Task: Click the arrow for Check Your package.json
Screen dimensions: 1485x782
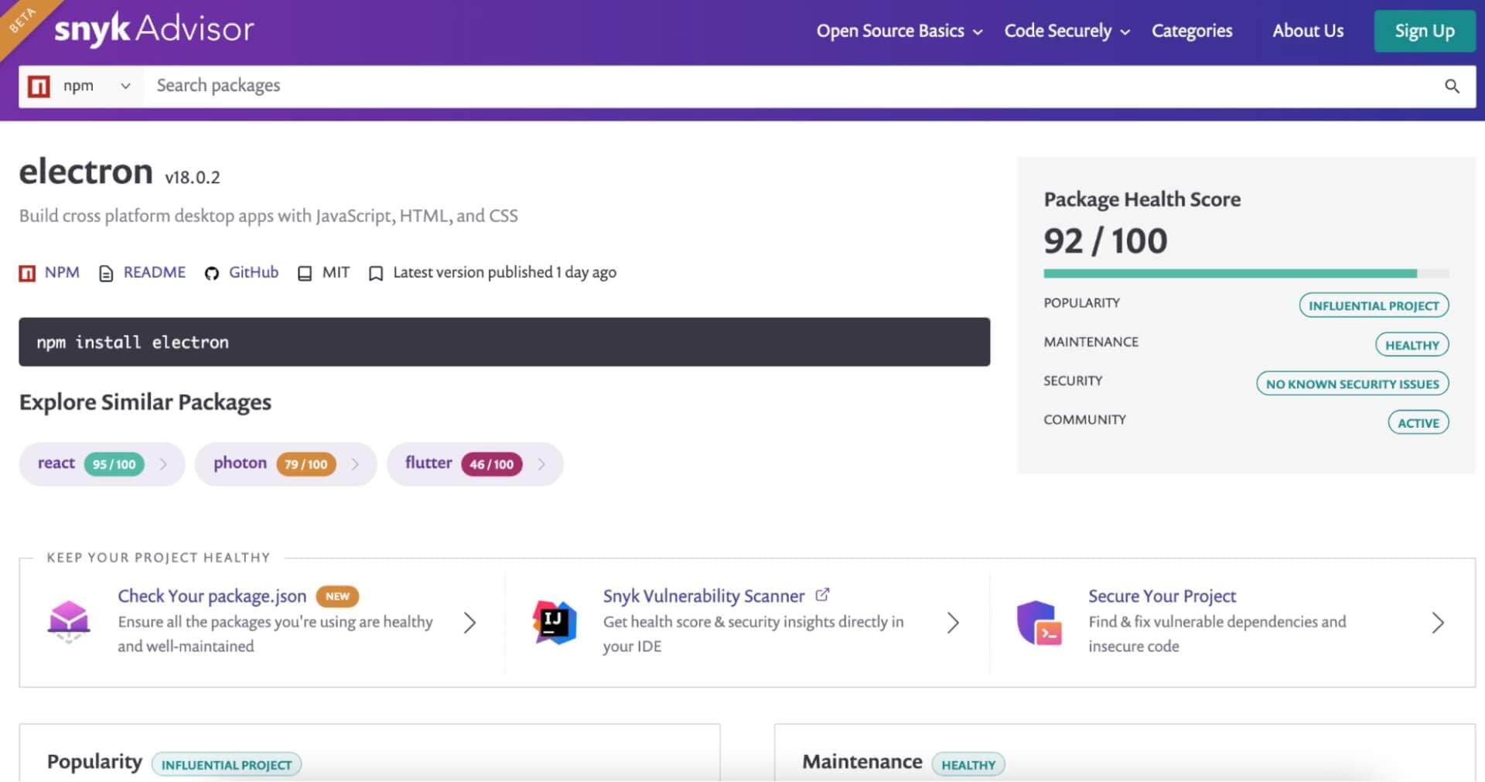Action: [469, 623]
